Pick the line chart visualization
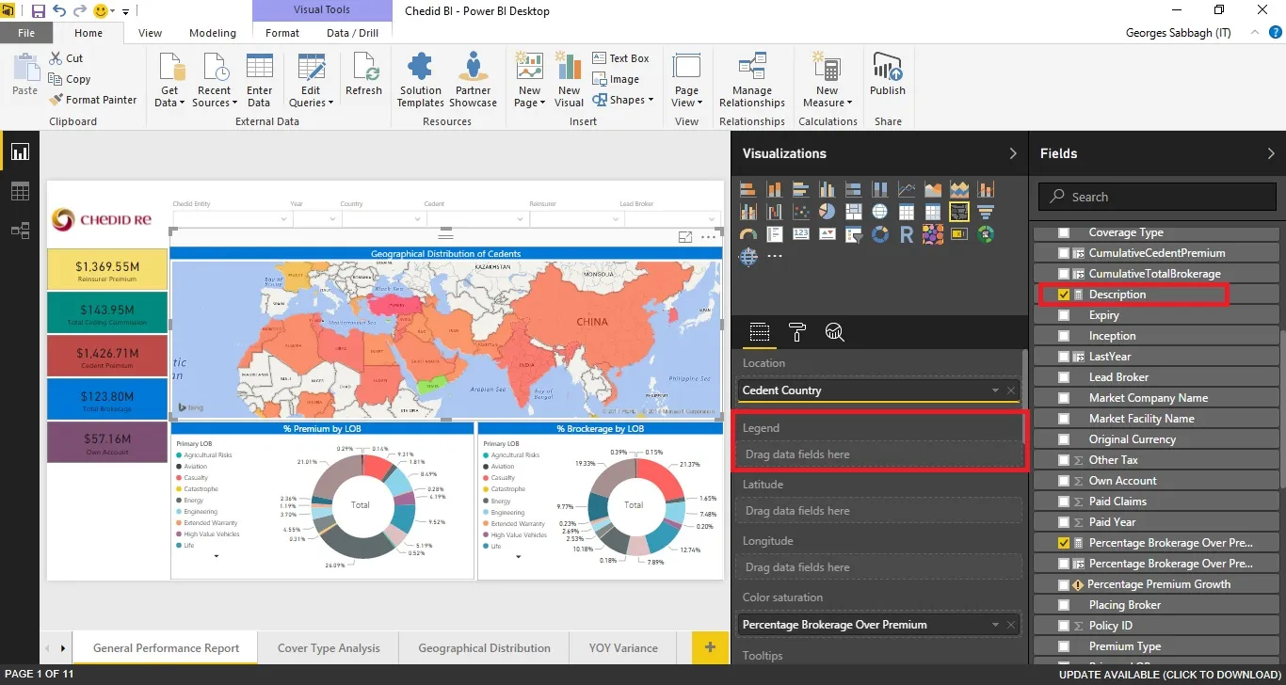 click(x=907, y=189)
